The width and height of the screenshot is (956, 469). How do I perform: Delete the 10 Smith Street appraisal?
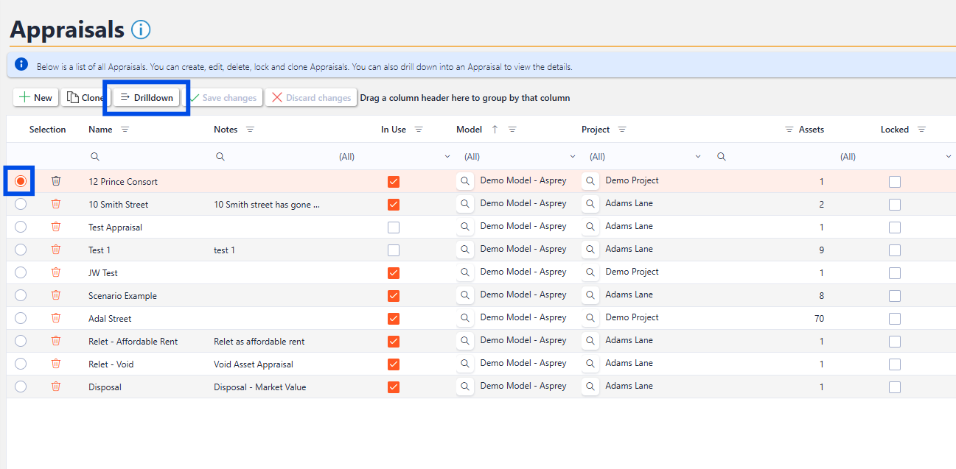56,204
